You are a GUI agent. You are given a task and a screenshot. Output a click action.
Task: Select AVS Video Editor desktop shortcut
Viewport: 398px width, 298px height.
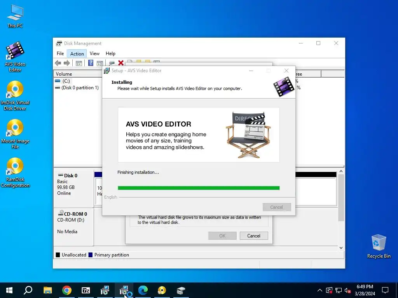(15, 57)
